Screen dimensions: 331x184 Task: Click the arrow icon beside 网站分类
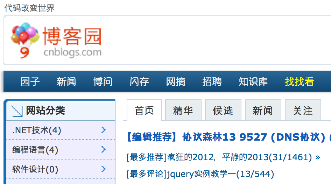pos(17,111)
